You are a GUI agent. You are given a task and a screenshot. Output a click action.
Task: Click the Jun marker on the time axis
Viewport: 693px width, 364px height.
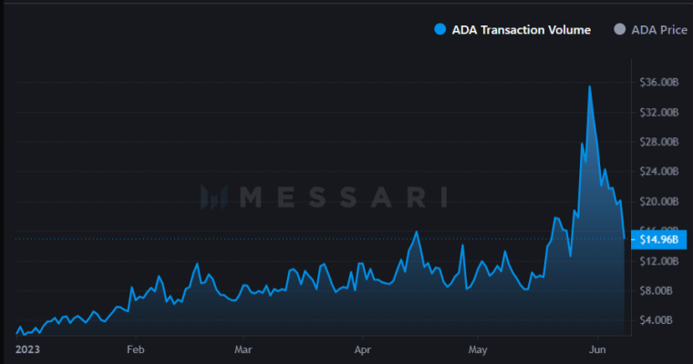[x=598, y=349]
